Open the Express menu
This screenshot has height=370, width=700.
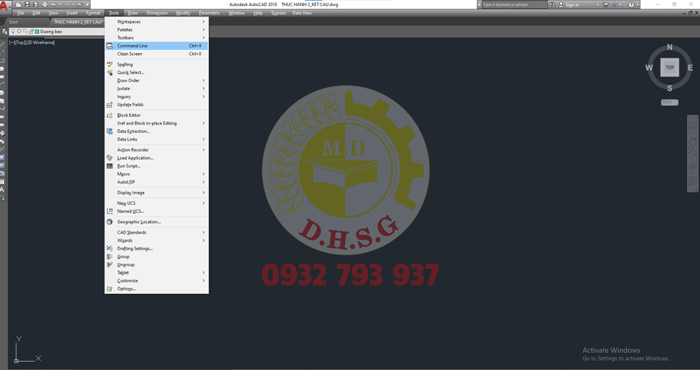(279, 13)
